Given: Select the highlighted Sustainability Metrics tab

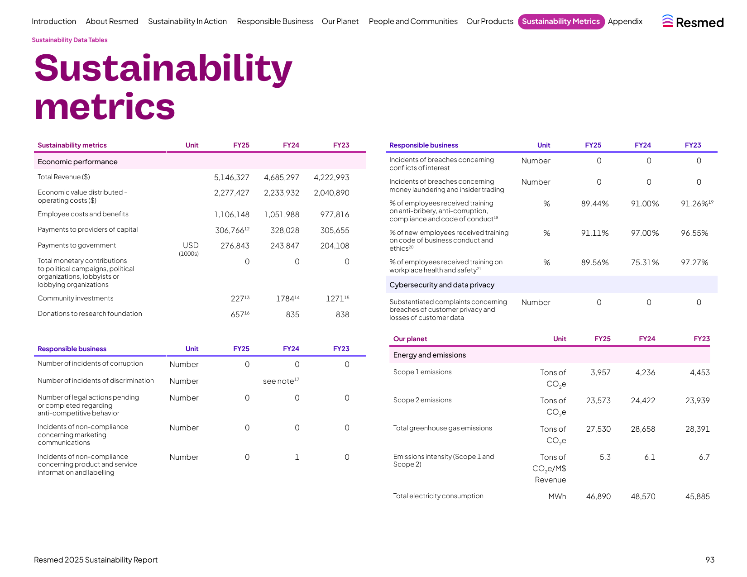Looking at the screenshot, I should (x=561, y=21).
